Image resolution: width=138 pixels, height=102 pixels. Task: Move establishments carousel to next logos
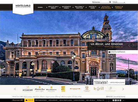(123, 89)
